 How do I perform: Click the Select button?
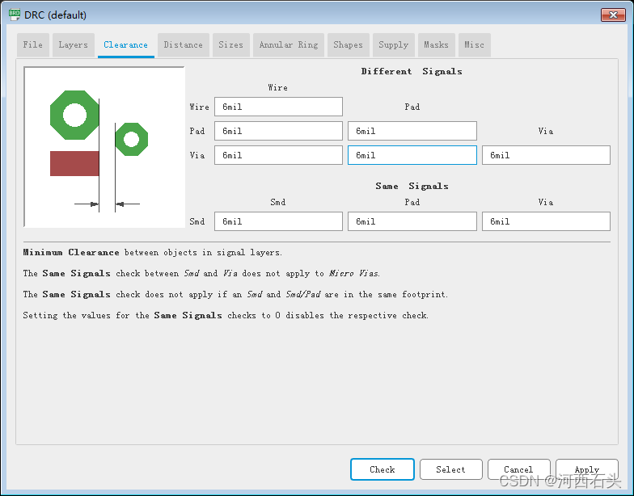pyautogui.click(x=451, y=469)
